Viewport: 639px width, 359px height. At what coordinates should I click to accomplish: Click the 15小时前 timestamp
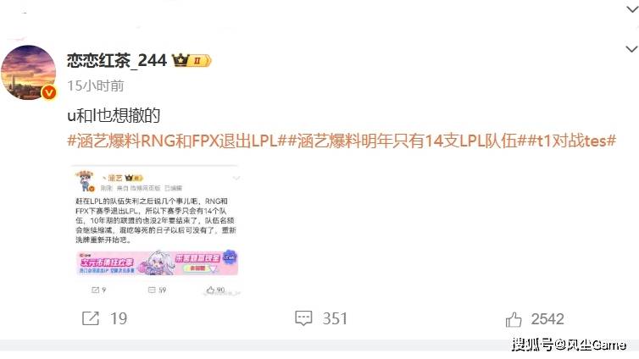point(96,86)
